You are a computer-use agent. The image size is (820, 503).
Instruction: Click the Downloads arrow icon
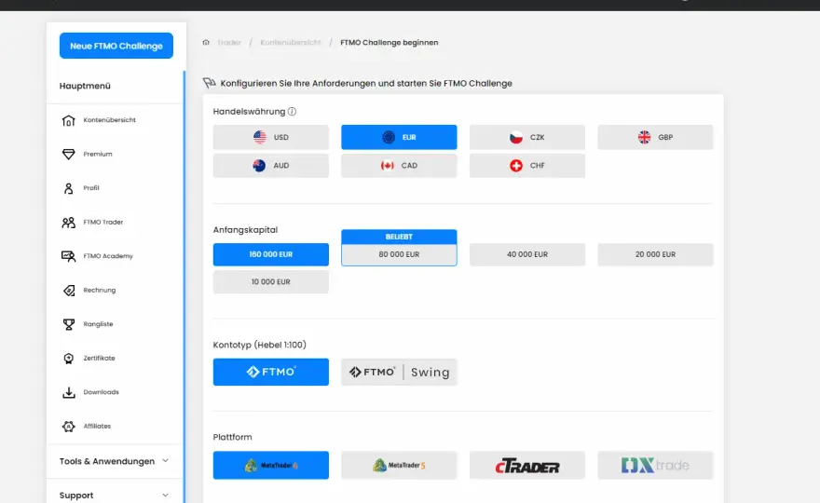click(69, 392)
